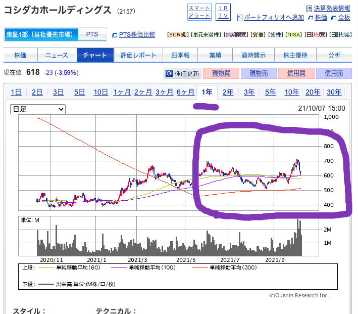The image size is (358, 314).
Task: Set chart period to 1ヶ月
Action: click(122, 92)
